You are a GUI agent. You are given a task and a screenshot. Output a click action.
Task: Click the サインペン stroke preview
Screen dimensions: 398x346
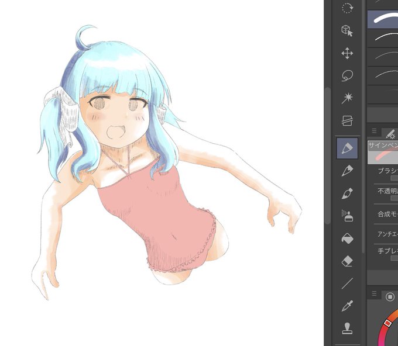[383, 153]
